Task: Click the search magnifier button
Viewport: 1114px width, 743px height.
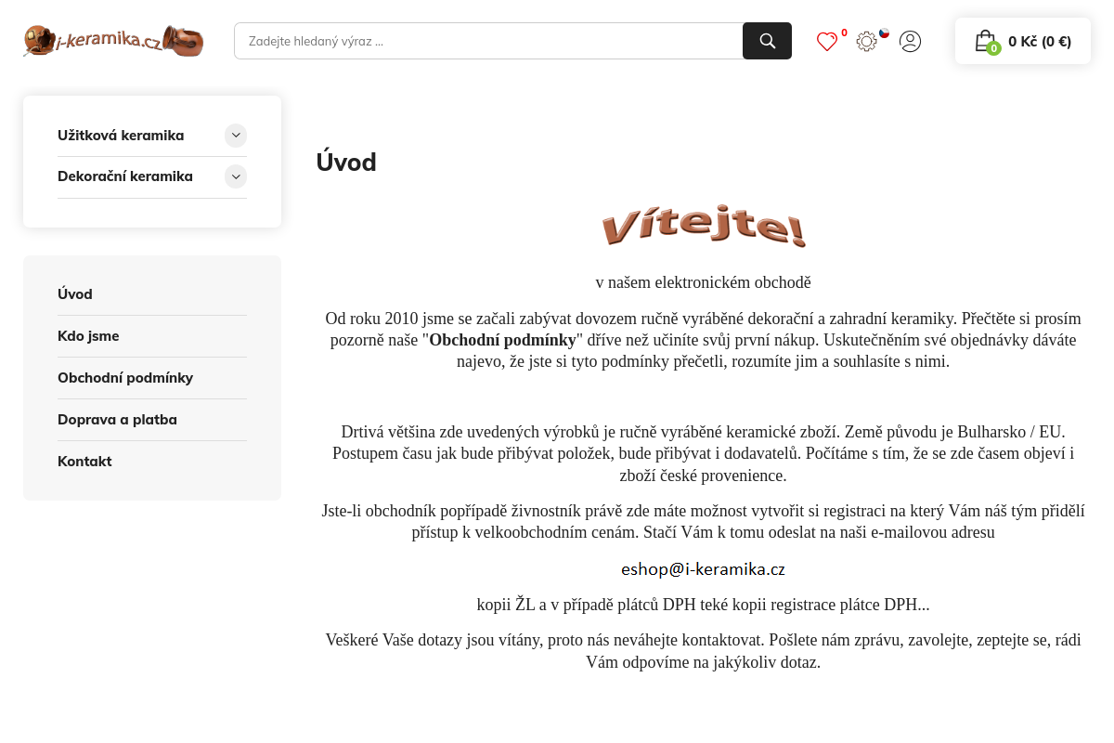Action: (x=767, y=41)
